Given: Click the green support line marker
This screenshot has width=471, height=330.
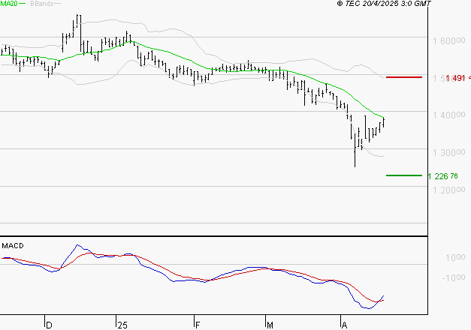Looking at the screenshot, I should click(403, 175).
